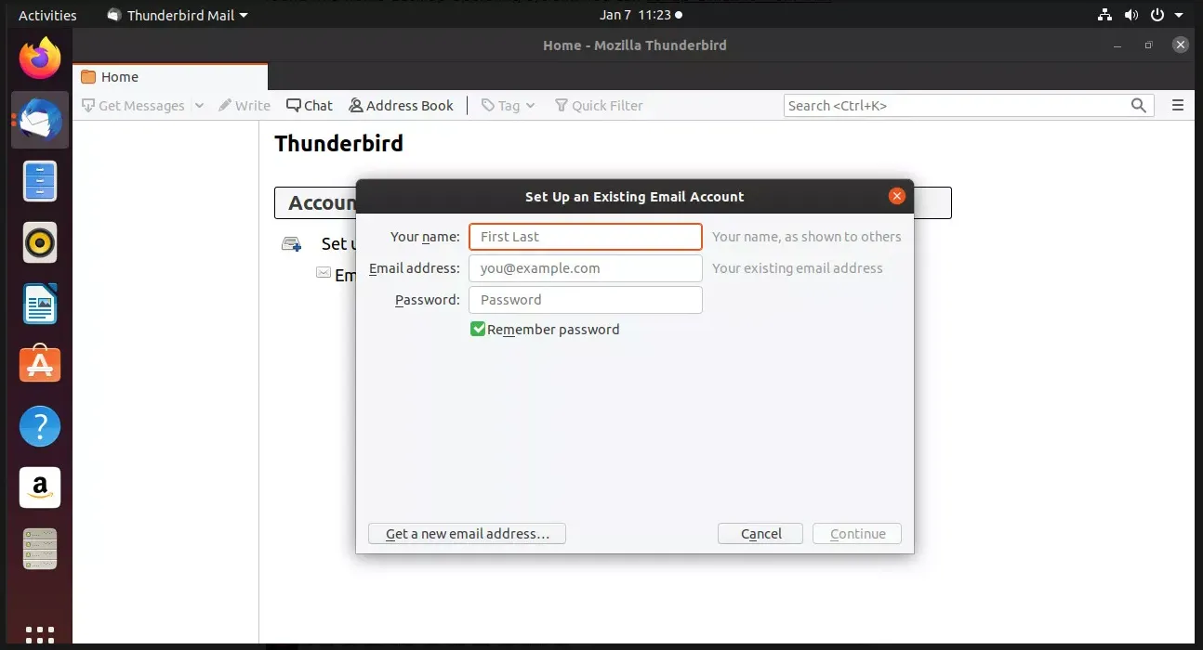Open the Tag dropdown
The width and height of the screenshot is (1203, 650).
508,106
